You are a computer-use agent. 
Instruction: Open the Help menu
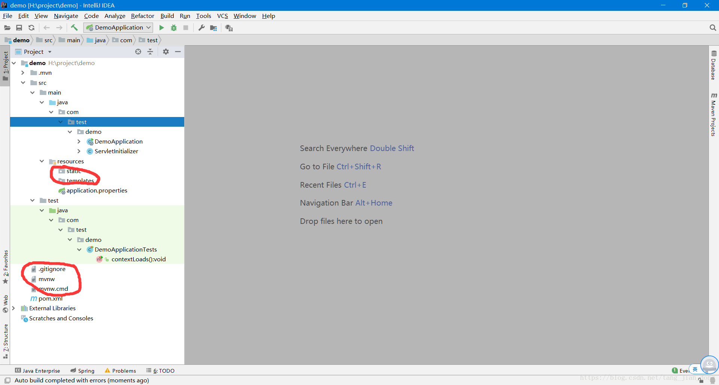pos(269,16)
